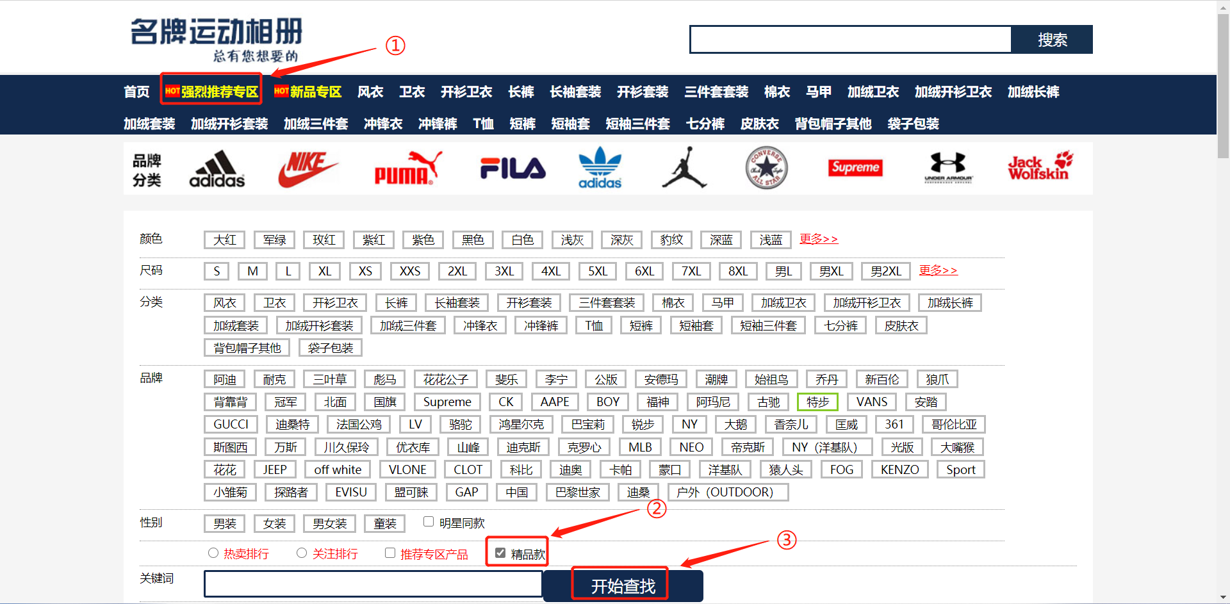Viewport: 1230px width, 604px height.
Task: Choose the 豹纹 color filter
Action: coord(671,240)
